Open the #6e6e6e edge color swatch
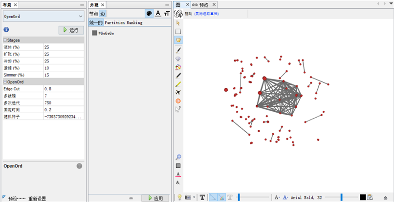Viewport: 394px width, 202px height. 94,33
